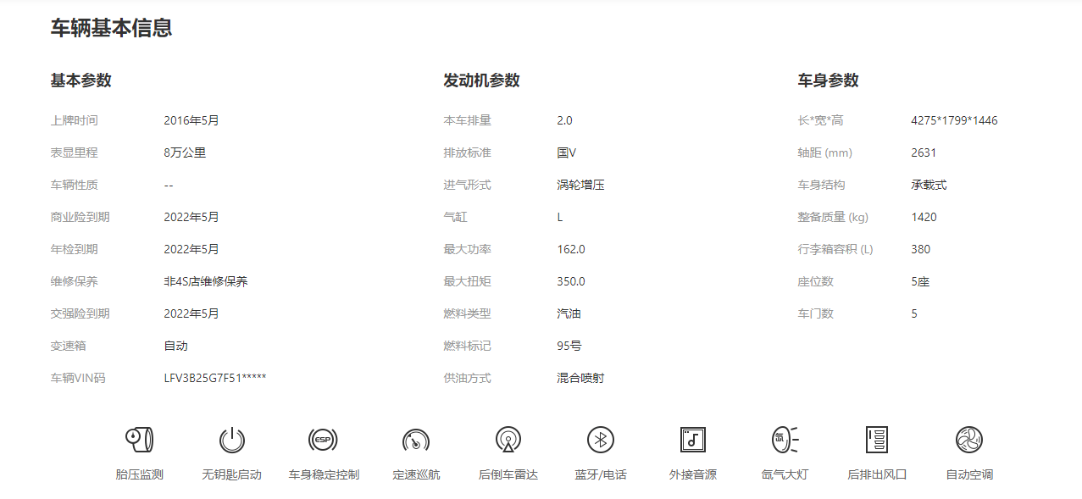1082x499 pixels.
Task: Select the dimensions value 4275*1799*1446
Action: coord(954,120)
